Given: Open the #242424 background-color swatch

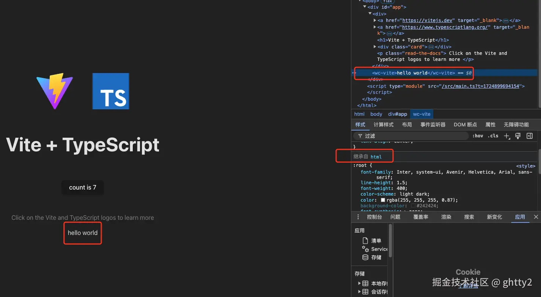Looking at the screenshot, I should pyautogui.click(x=414, y=206).
